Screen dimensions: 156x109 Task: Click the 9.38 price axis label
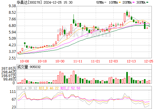point(12,6)
